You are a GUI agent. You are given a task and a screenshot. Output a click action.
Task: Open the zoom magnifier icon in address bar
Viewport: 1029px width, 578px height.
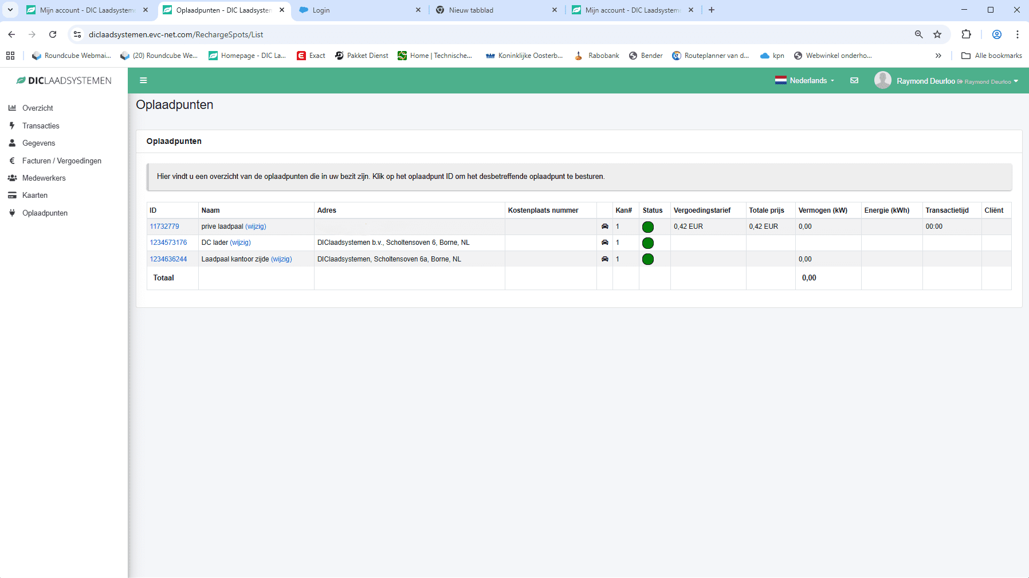pos(918,34)
